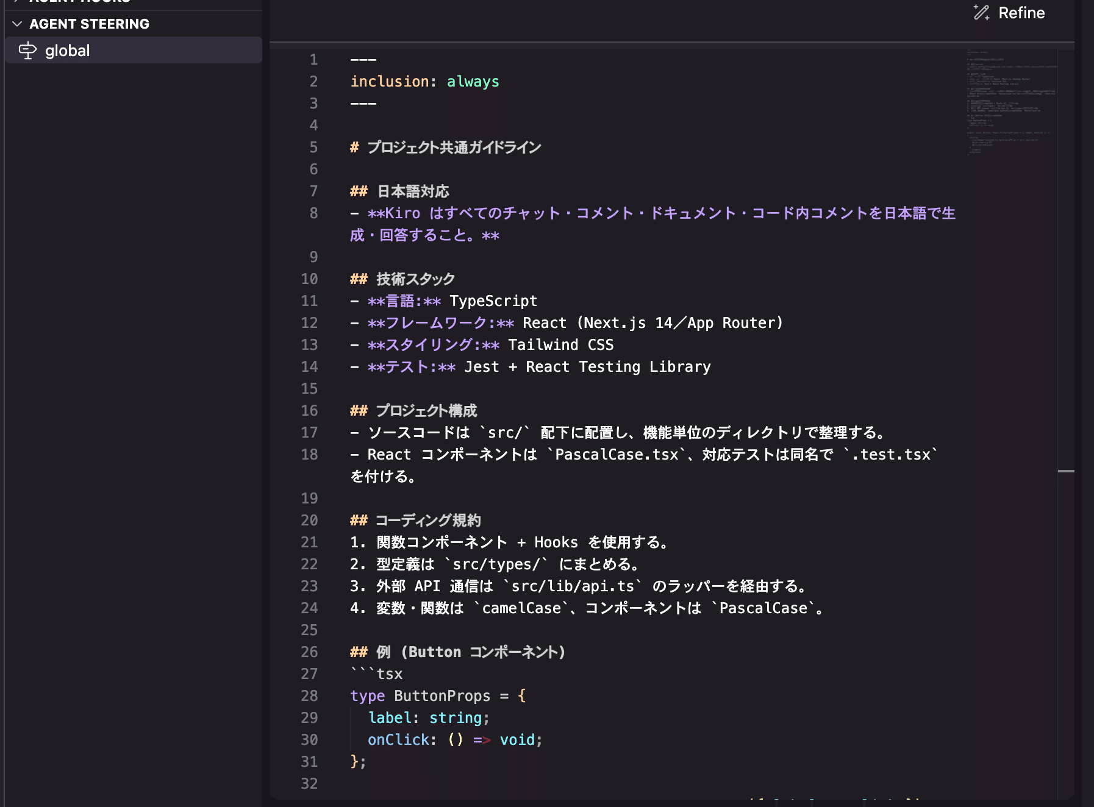Click the signpost icon beside global
The width and height of the screenshot is (1094, 807).
27,51
